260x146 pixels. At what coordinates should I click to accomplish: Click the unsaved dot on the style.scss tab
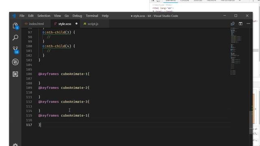[x=76, y=24]
